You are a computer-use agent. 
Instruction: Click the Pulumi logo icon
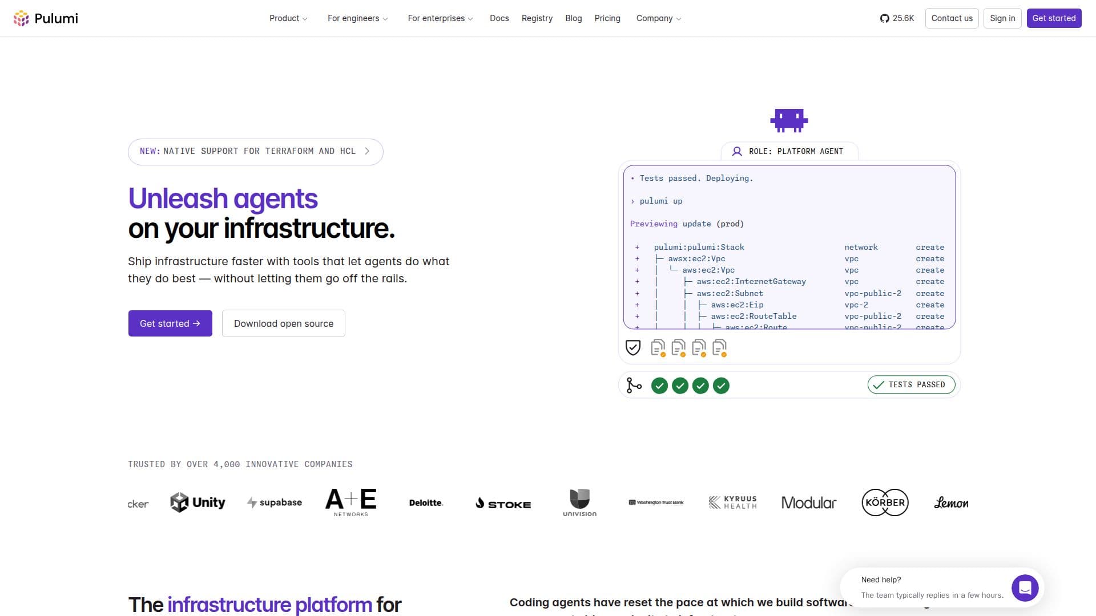tap(21, 18)
